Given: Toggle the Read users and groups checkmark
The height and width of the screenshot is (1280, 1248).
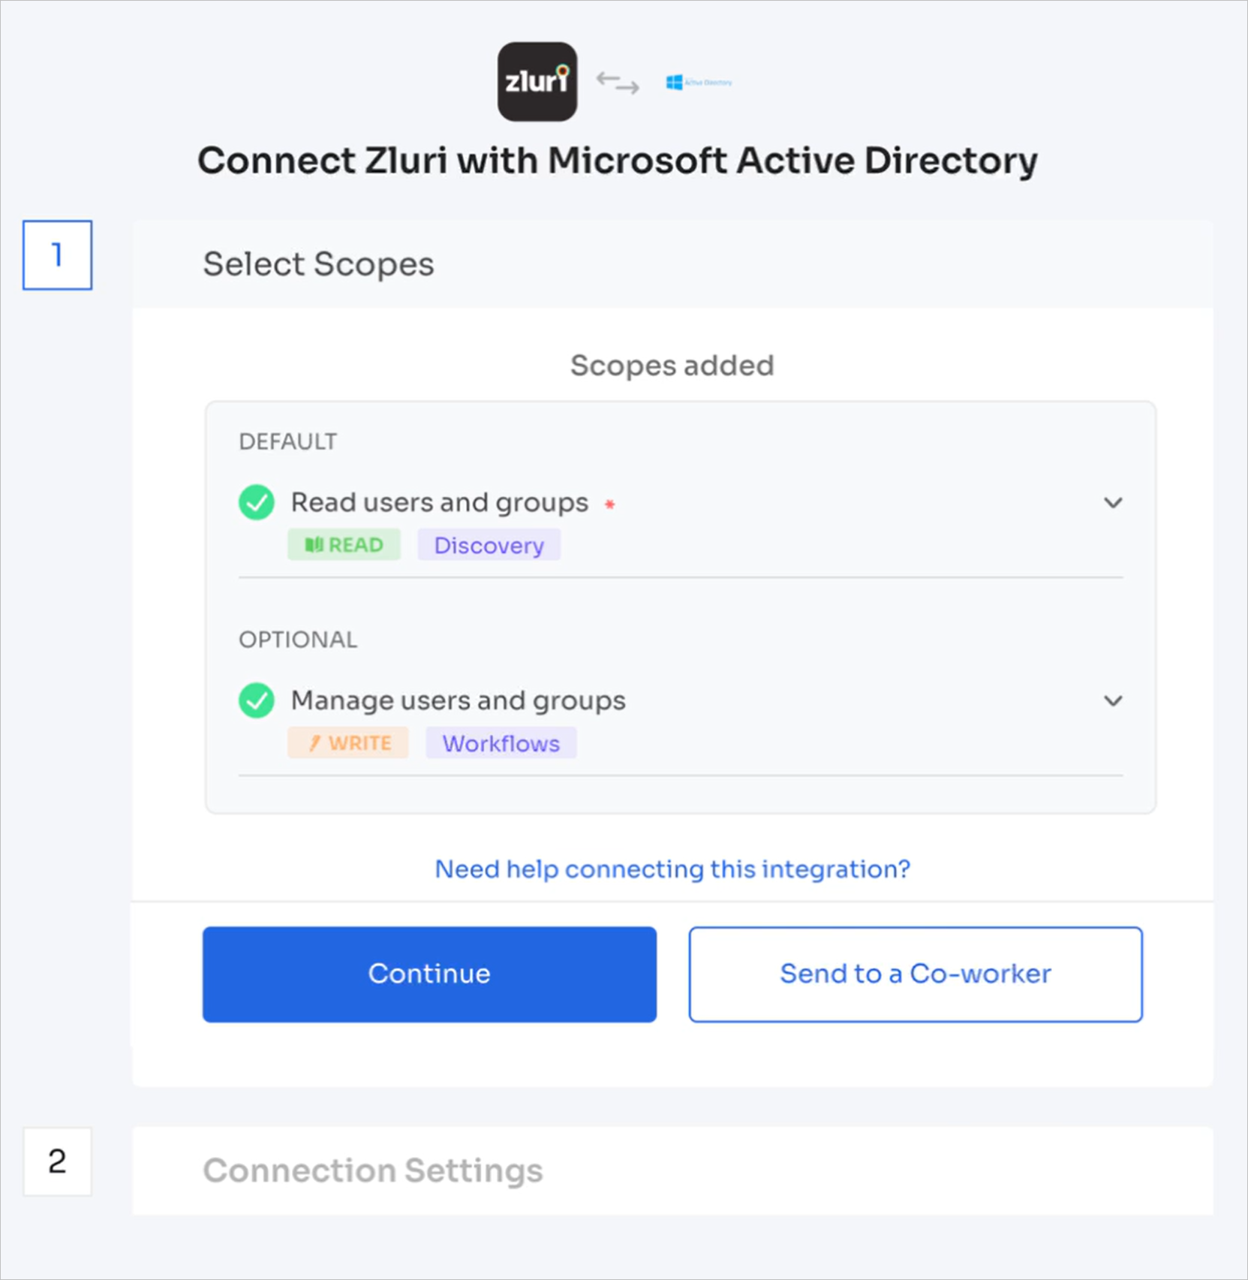Looking at the screenshot, I should [256, 502].
